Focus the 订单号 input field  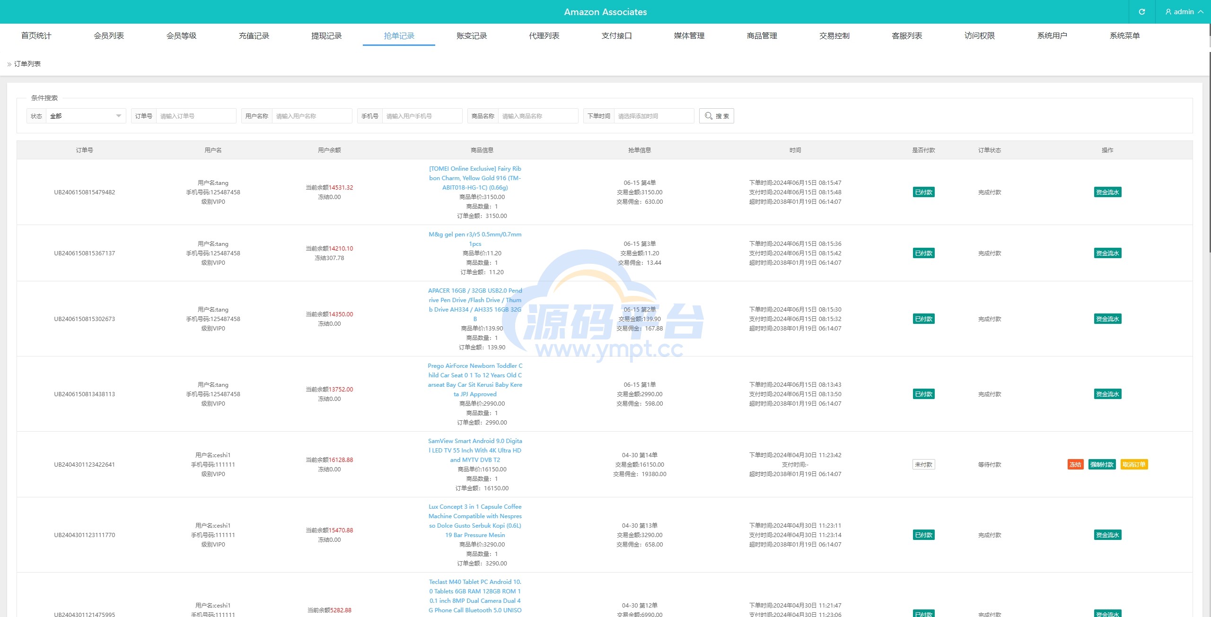coord(196,116)
